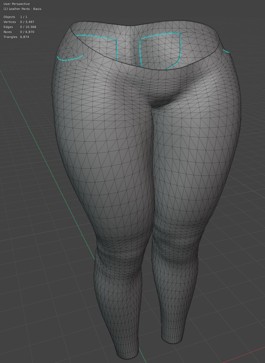265x363 pixels.
Task: Click the "User Perspective" view label
Action: click(17, 4)
